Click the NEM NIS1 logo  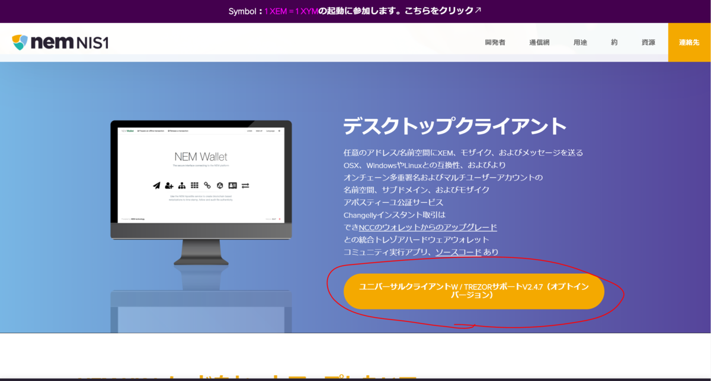point(60,42)
